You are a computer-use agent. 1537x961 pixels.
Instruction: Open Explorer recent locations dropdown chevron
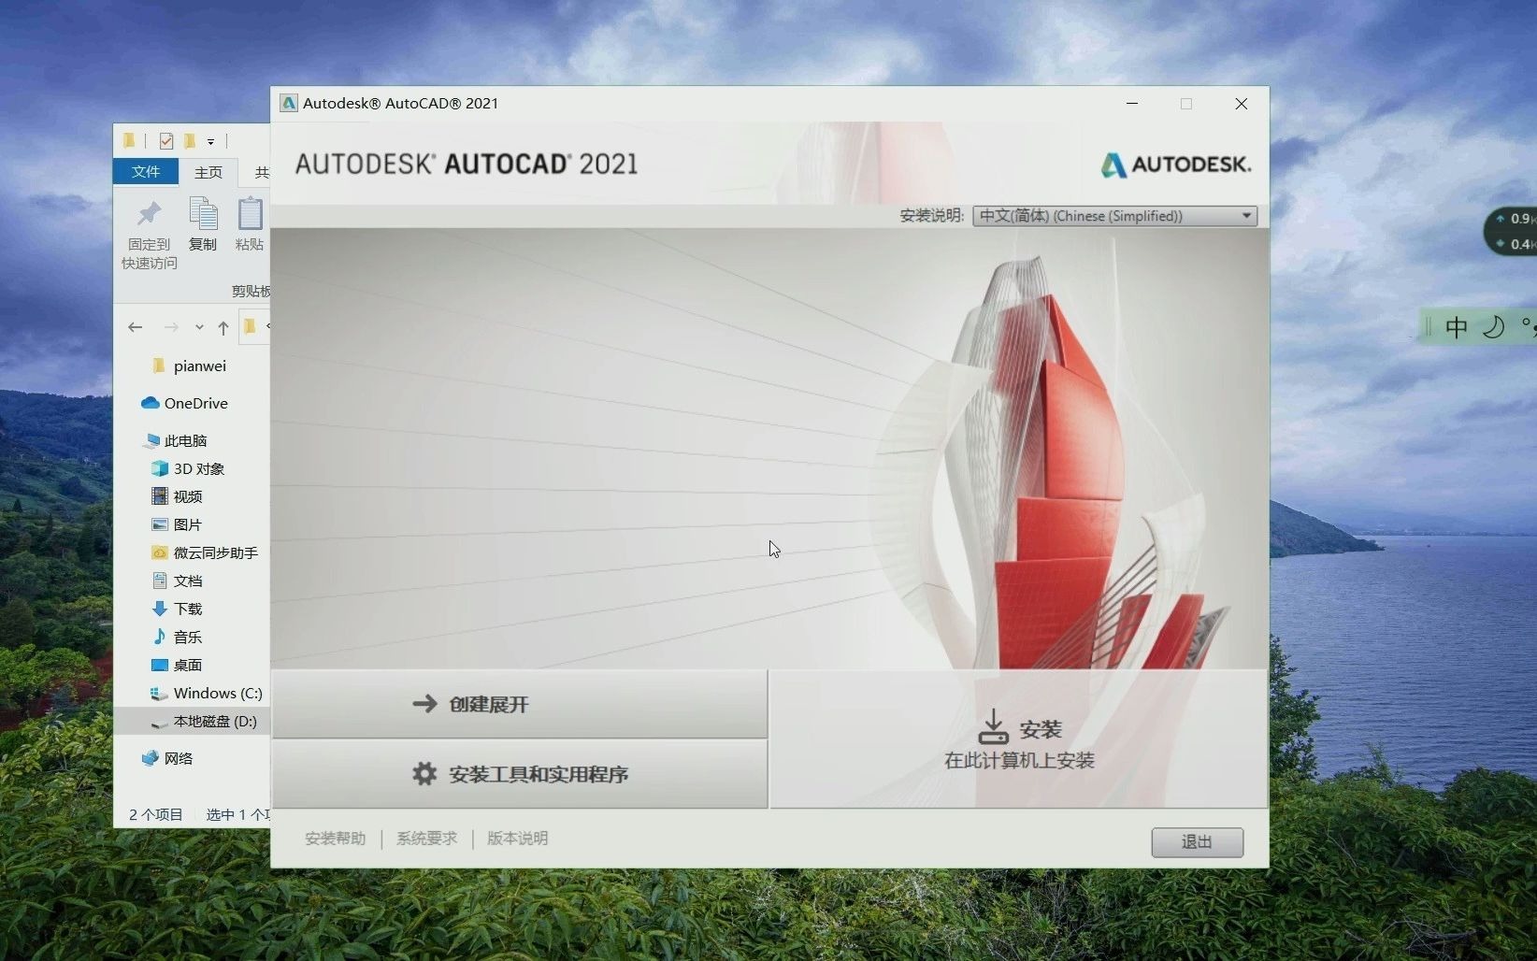point(199,327)
